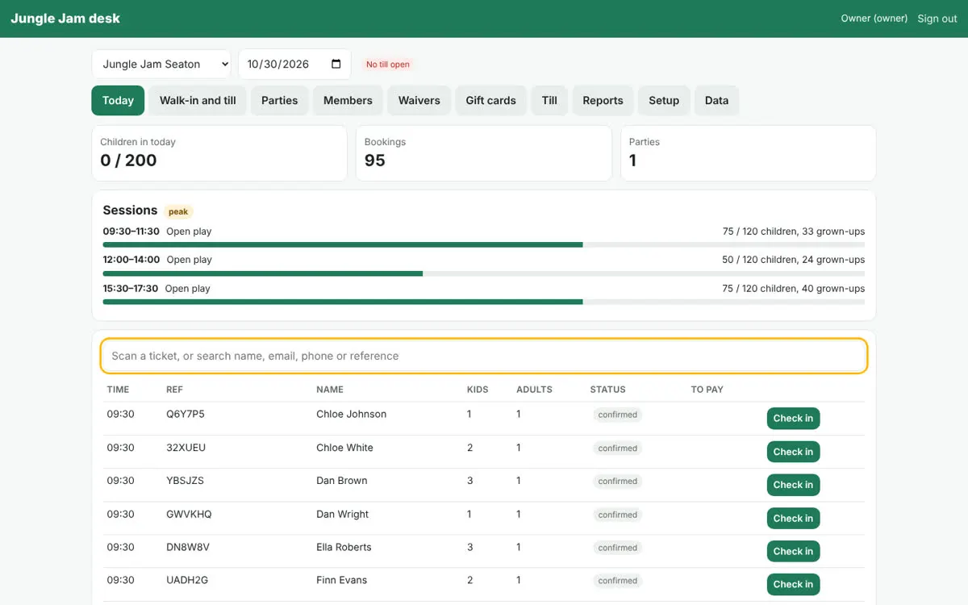Viewport: 968px width, 605px height.
Task: Focus the ticket scan search field
Action: coord(484,356)
